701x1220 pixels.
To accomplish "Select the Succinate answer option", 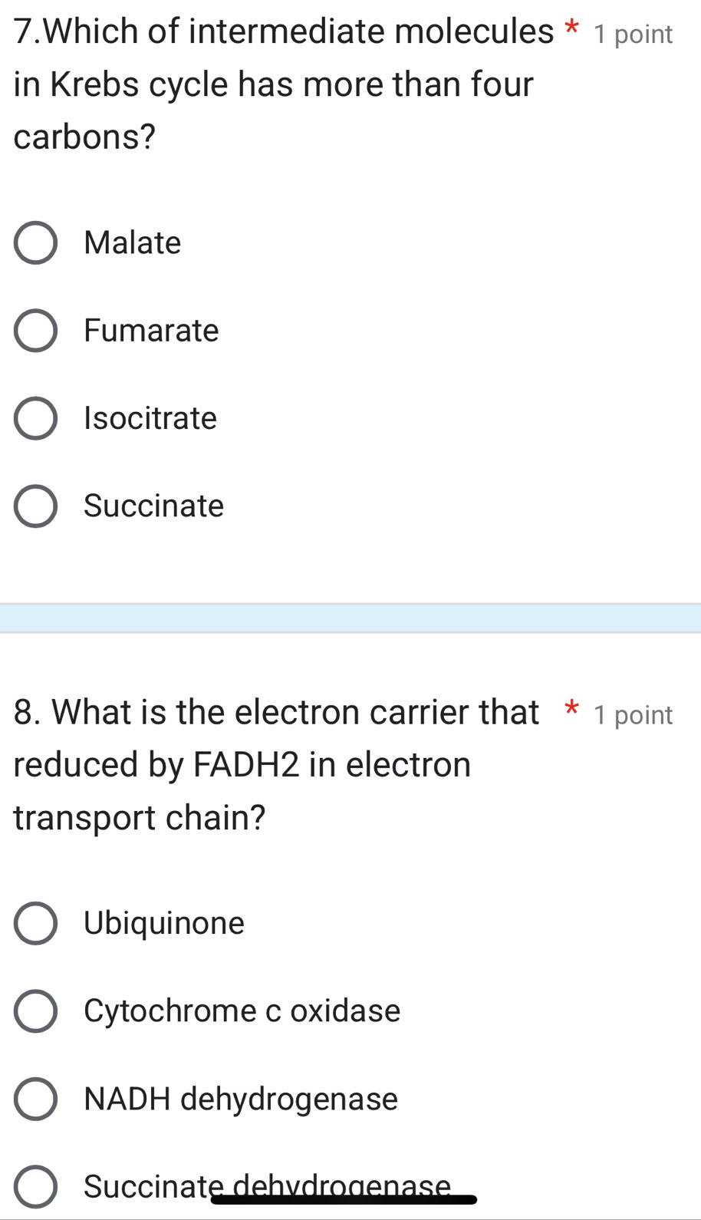I will (x=35, y=506).
